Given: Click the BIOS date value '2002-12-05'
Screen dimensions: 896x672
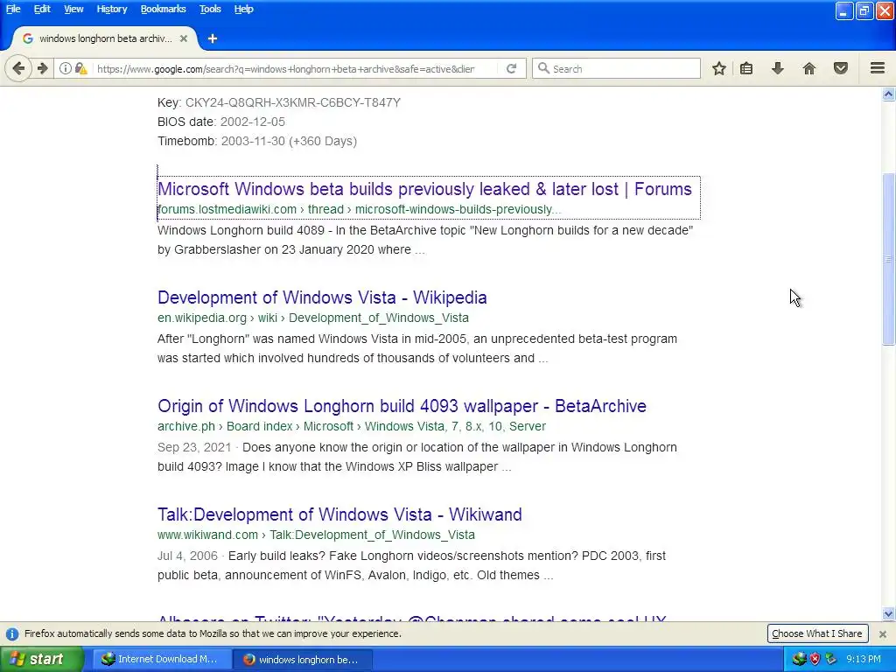Looking at the screenshot, I should (253, 122).
